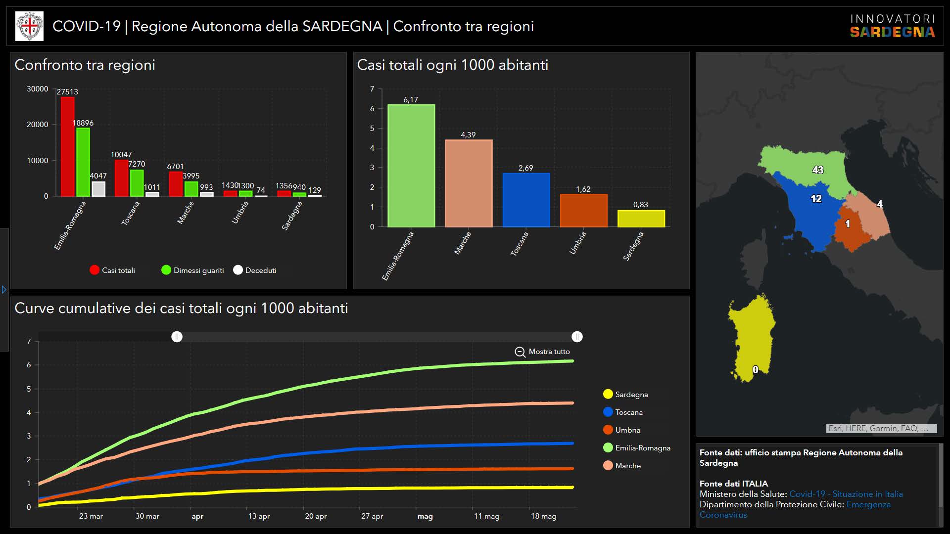Click Mostra tutto button
The height and width of the screenshot is (534, 950).
pyautogui.click(x=549, y=352)
